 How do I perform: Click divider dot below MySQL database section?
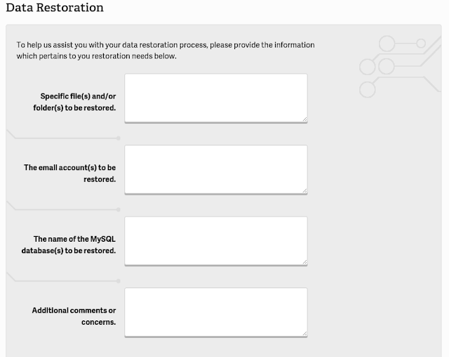[x=119, y=281]
